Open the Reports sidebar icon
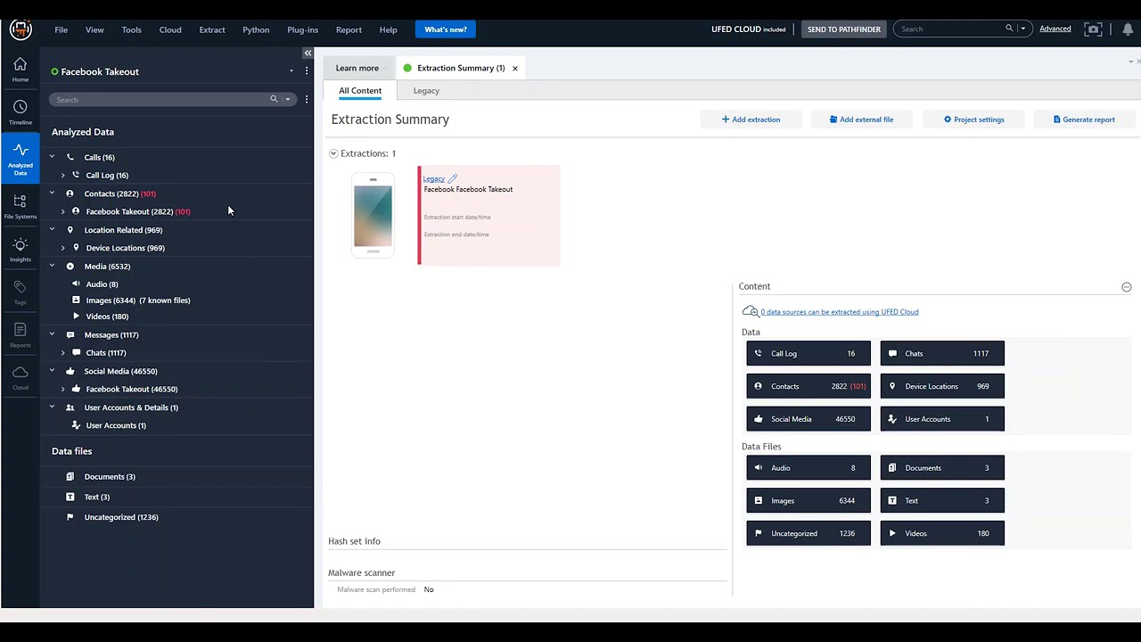The image size is (1141, 642). pyautogui.click(x=20, y=335)
